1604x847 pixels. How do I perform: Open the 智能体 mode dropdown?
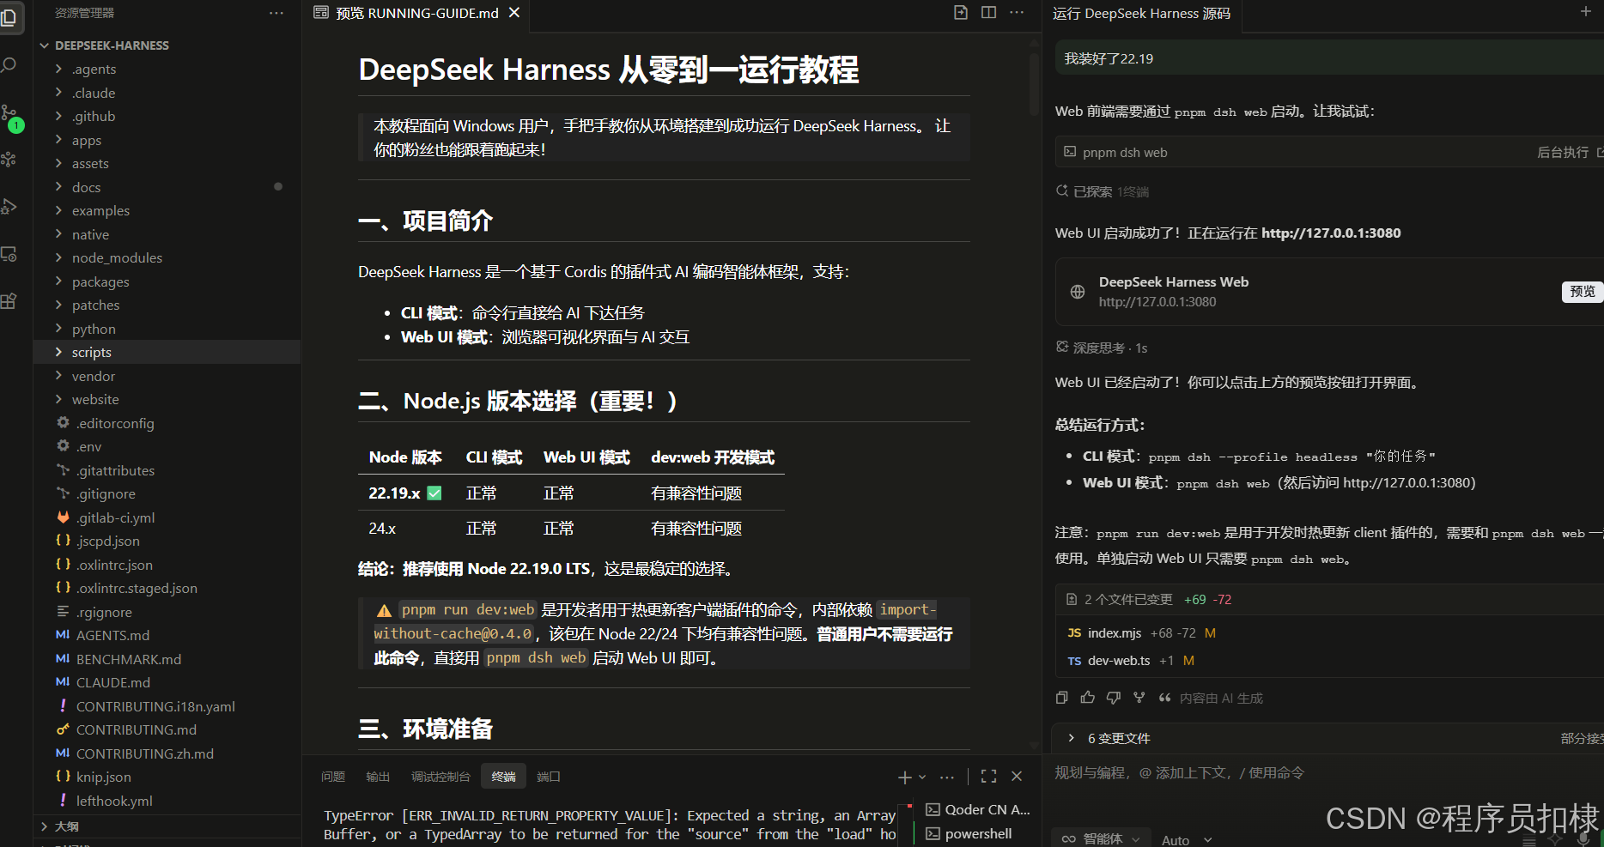point(1102,839)
